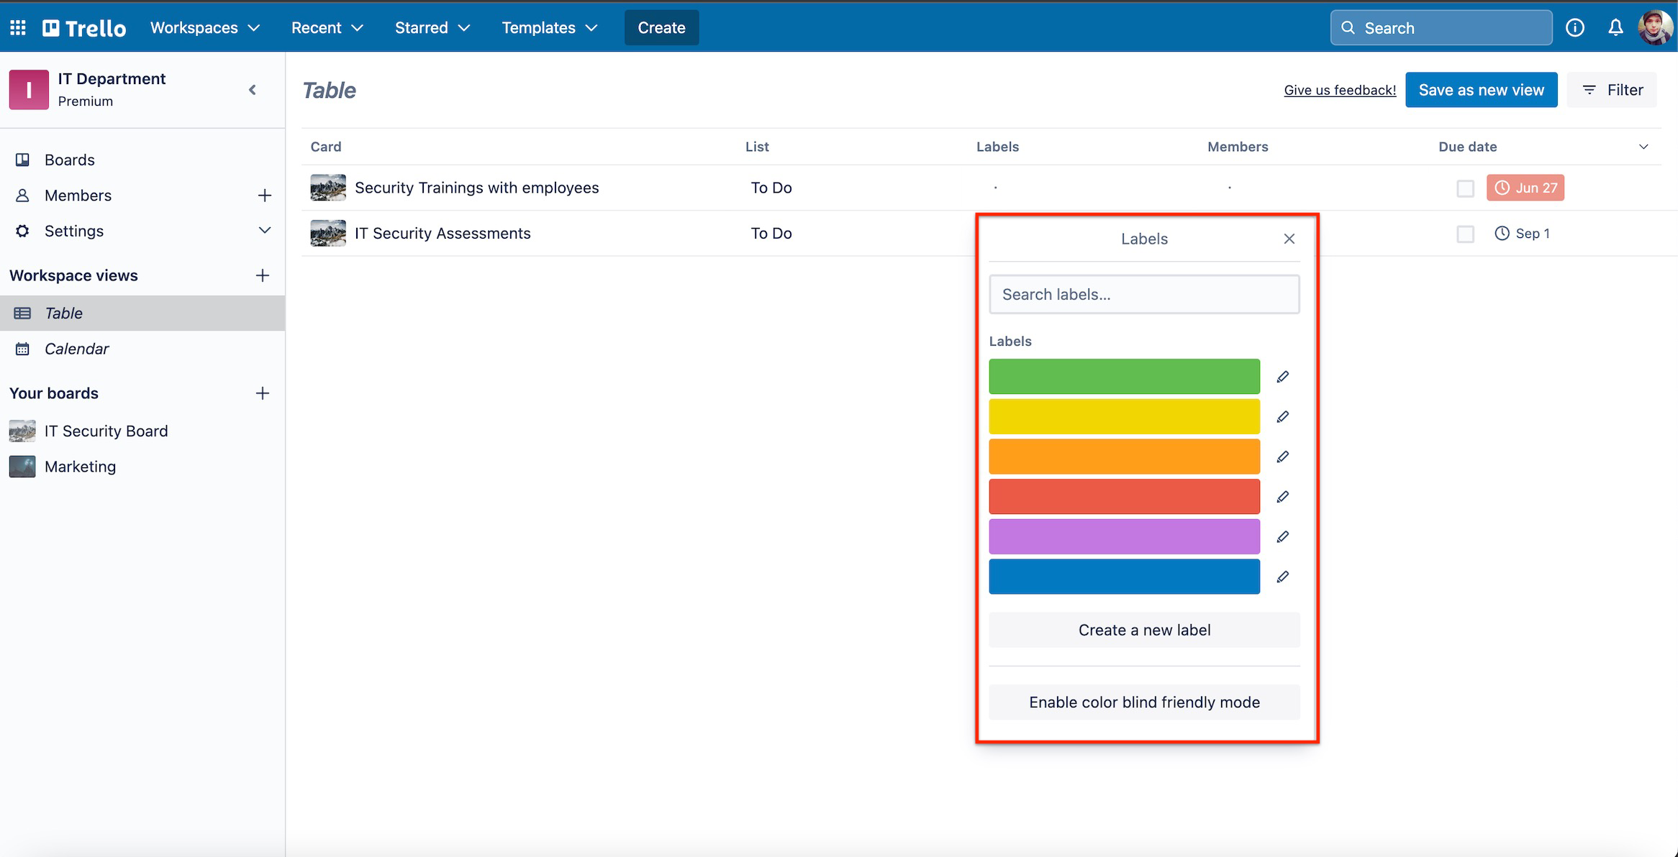
Task: Click the Due date column header
Action: coord(1468,147)
